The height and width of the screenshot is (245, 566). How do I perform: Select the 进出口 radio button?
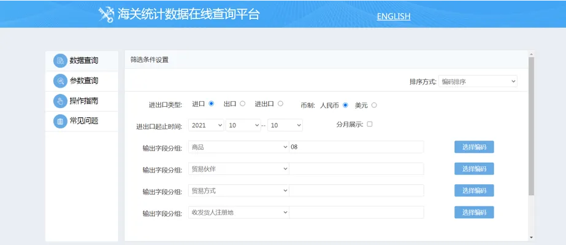[280, 104]
